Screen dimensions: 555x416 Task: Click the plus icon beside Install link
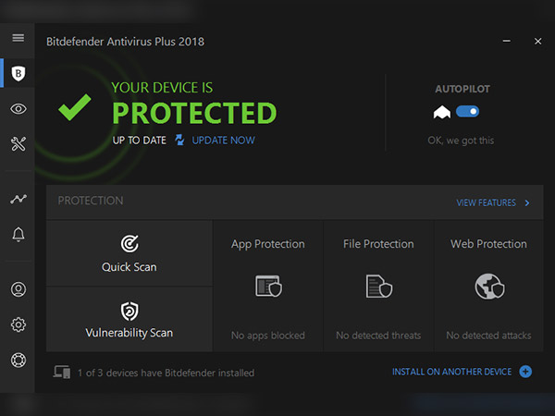525,372
